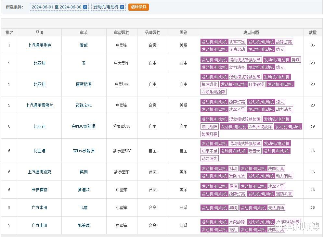
Task: Click the 数量 column header
Action: (313, 32)
